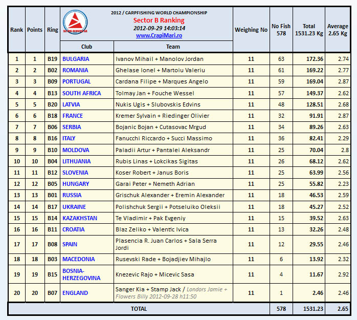Select team Nukis Ugis + Slubovskis Edvins
The image size is (357, 320).
[x=158, y=104]
